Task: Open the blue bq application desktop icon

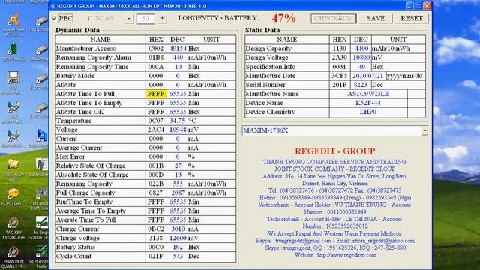Action: coord(42,136)
